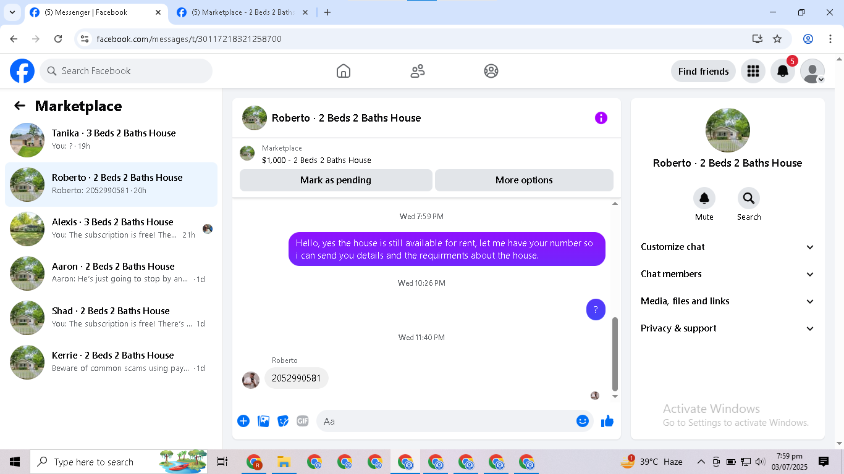The height and width of the screenshot is (474, 844).
Task: Show hidden tray icons chevron
Action: pyautogui.click(x=701, y=462)
